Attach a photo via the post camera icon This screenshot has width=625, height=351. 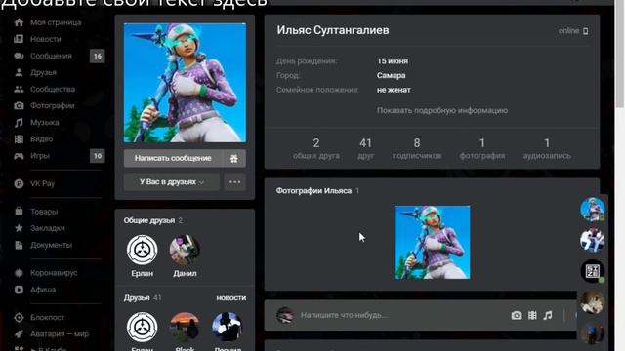pyautogui.click(x=517, y=315)
